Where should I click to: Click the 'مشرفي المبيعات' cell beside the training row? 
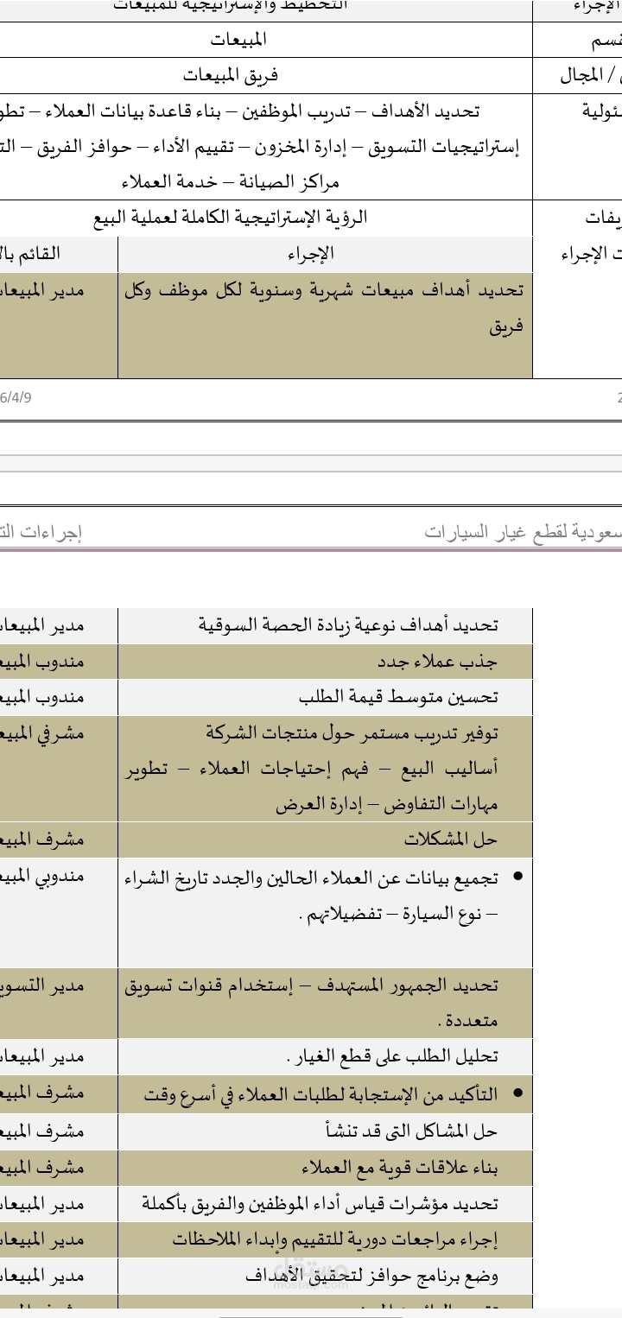coord(59,768)
